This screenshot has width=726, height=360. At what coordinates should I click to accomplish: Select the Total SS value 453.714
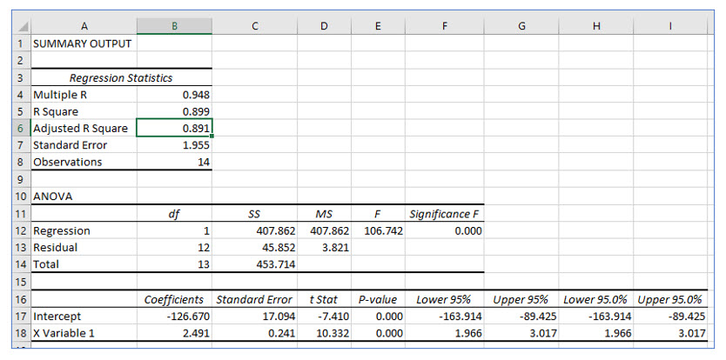click(255, 264)
